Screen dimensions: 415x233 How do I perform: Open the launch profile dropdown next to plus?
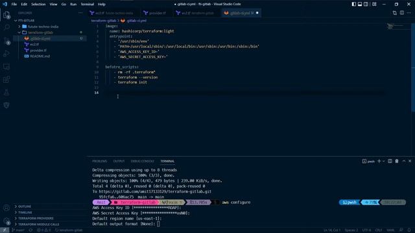pyautogui.click(x=383, y=161)
